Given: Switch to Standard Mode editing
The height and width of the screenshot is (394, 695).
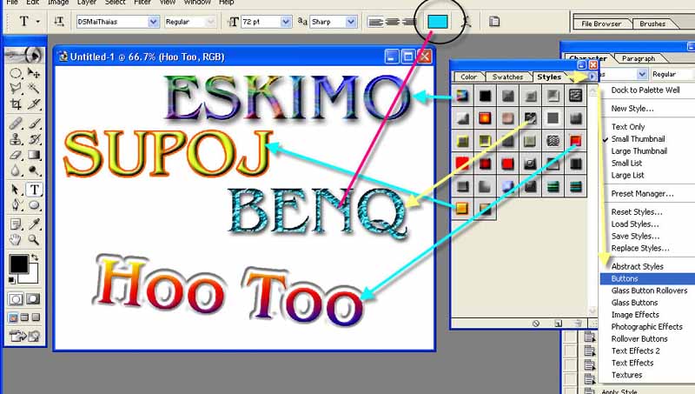Looking at the screenshot, I should 16,299.
